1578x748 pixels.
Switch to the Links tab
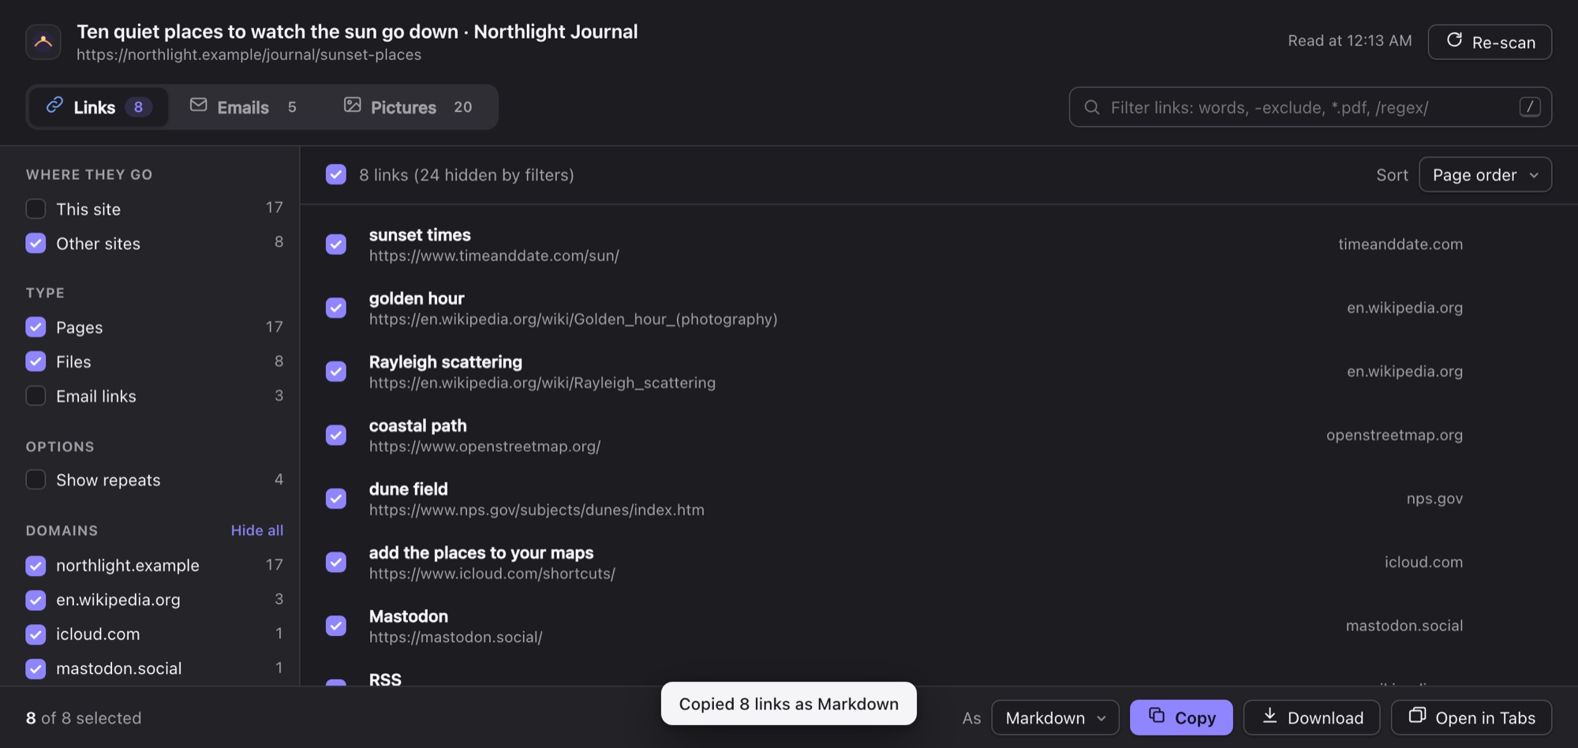98,107
